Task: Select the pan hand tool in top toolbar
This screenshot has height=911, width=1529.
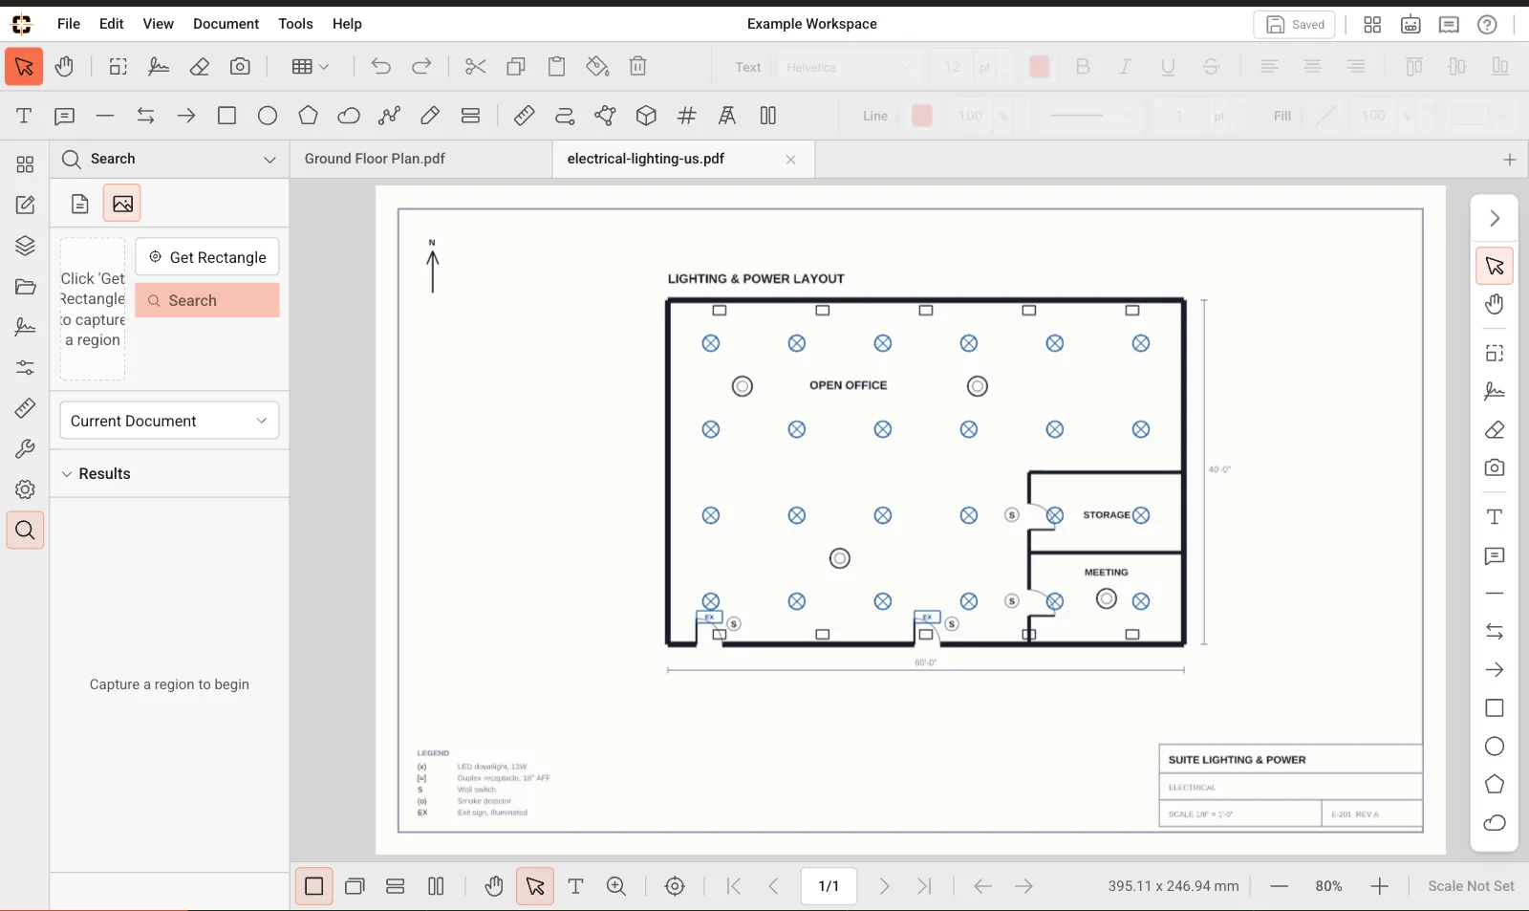Action: point(64,67)
